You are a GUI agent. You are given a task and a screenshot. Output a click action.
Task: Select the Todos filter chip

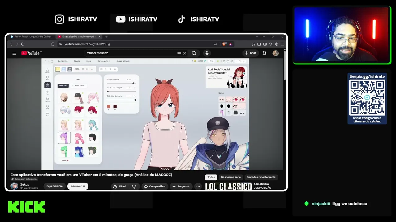click(x=211, y=177)
